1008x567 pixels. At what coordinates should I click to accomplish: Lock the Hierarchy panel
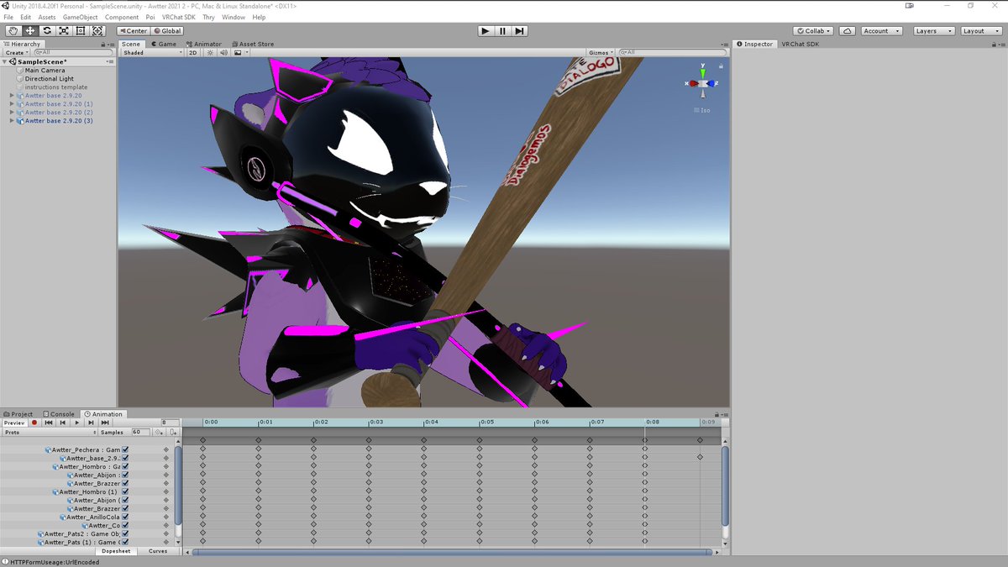pyautogui.click(x=102, y=44)
